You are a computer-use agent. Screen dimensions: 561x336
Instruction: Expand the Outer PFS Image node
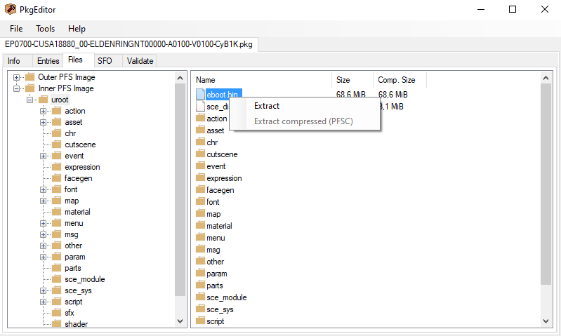16,77
